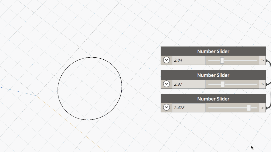This screenshot has height=152, width=271.
Task: Expand the options chevron of the 2.84 slider
Action: pyautogui.click(x=167, y=60)
